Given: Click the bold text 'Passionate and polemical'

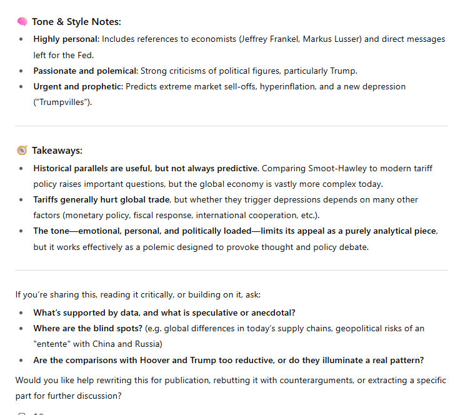Looking at the screenshot, I should pos(85,71).
